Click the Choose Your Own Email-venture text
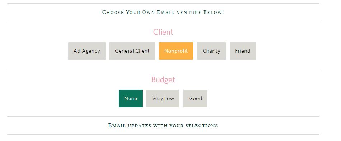341x141 pixels. [163, 13]
